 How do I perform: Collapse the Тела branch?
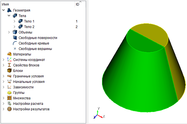(9, 16)
